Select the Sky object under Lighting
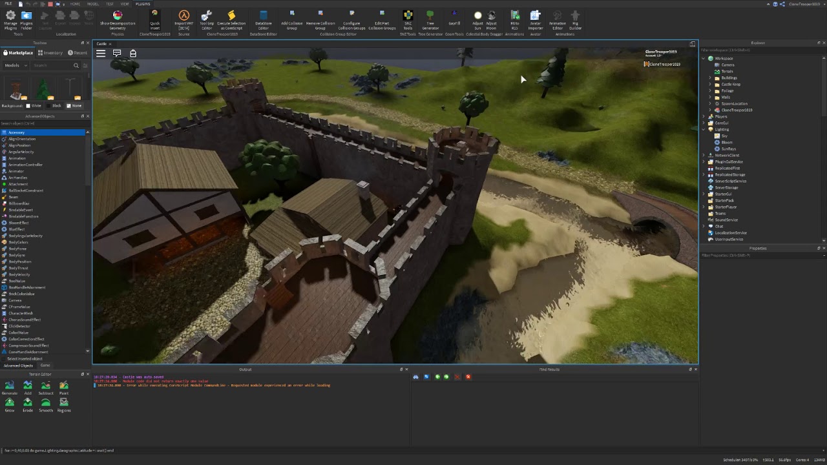The image size is (827, 465). pyautogui.click(x=724, y=136)
